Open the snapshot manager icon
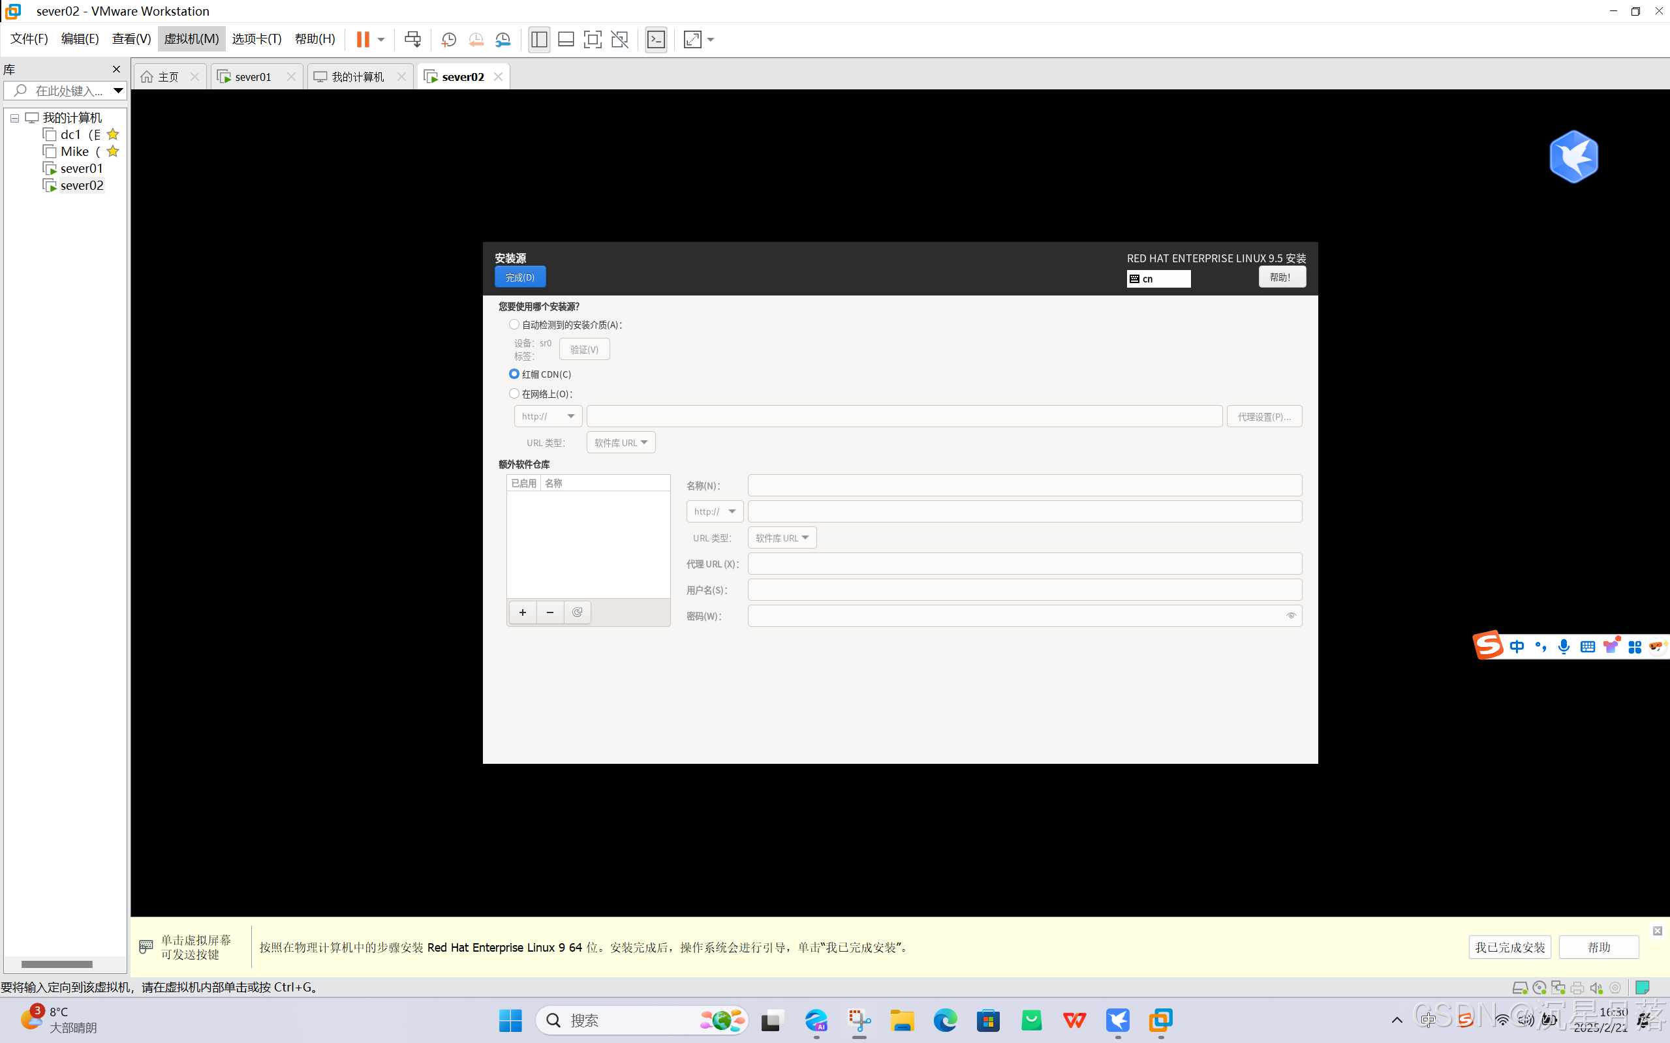 pyautogui.click(x=503, y=39)
